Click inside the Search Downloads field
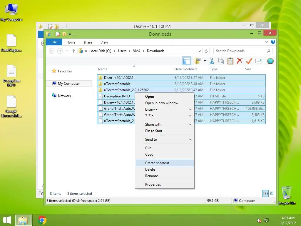The image size is (301, 226). click(243, 51)
